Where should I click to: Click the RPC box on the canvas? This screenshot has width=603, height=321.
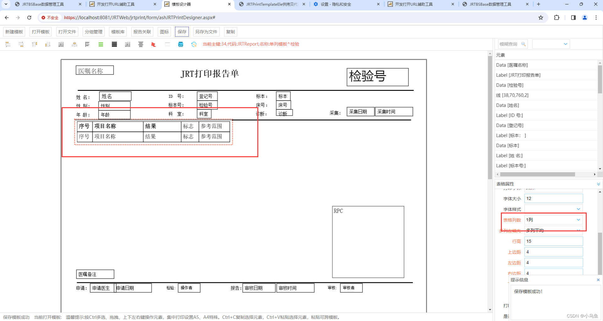tap(368, 242)
